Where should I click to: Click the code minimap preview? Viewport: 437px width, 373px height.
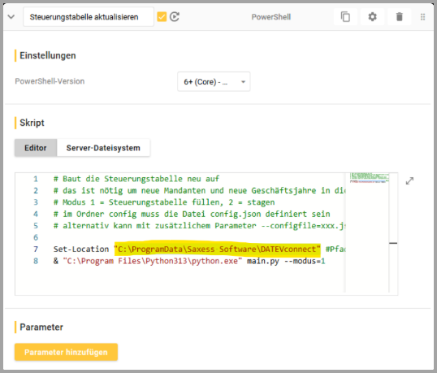[x=370, y=178]
